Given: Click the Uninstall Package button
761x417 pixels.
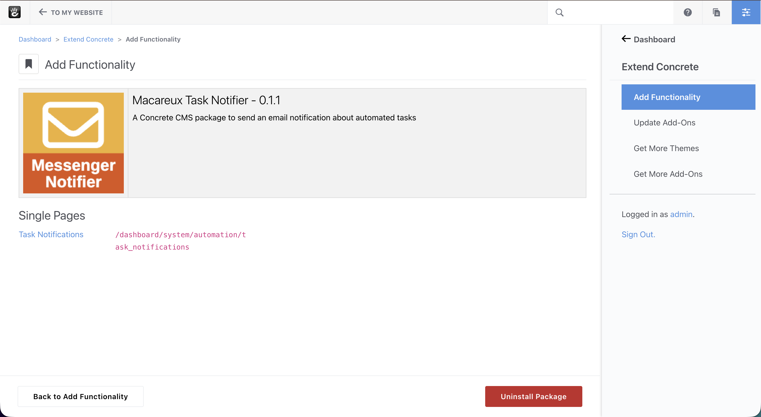Looking at the screenshot, I should (533, 396).
